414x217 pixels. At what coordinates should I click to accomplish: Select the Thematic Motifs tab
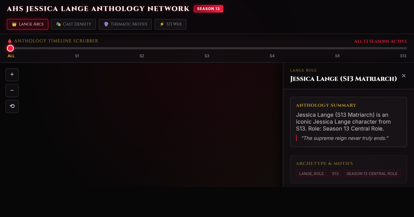[x=125, y=24]
